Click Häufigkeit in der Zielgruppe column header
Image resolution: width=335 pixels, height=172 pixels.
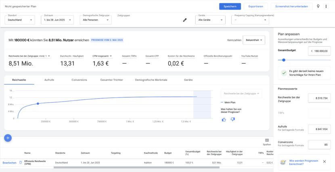[234, 153]
